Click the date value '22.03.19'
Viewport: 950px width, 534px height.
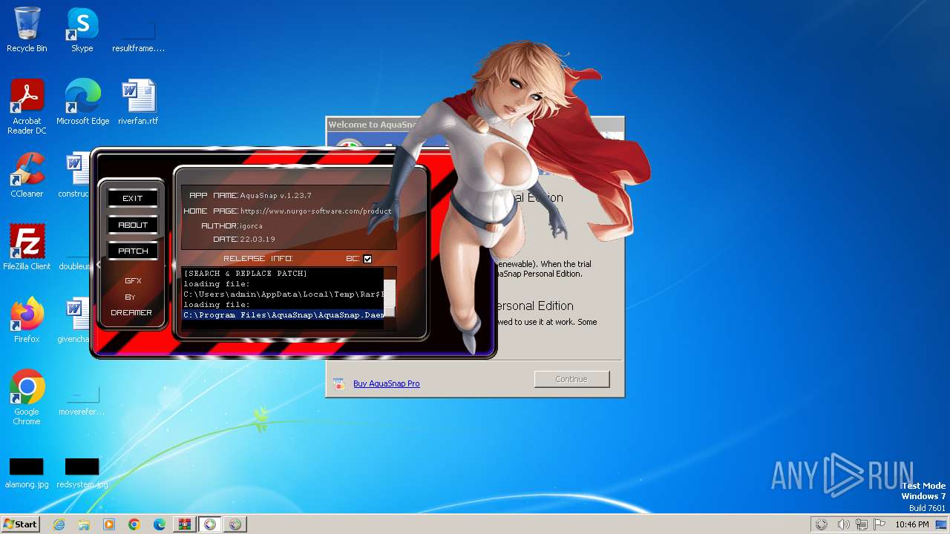click(258, 240)
